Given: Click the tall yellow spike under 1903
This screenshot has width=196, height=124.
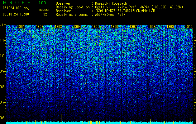Looking at the screenshot, I should coord(61,119).
